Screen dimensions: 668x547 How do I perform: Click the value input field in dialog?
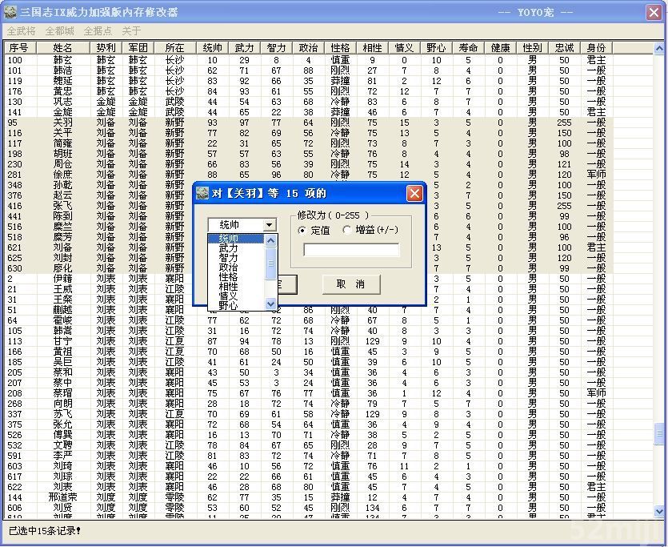point(351,250)
